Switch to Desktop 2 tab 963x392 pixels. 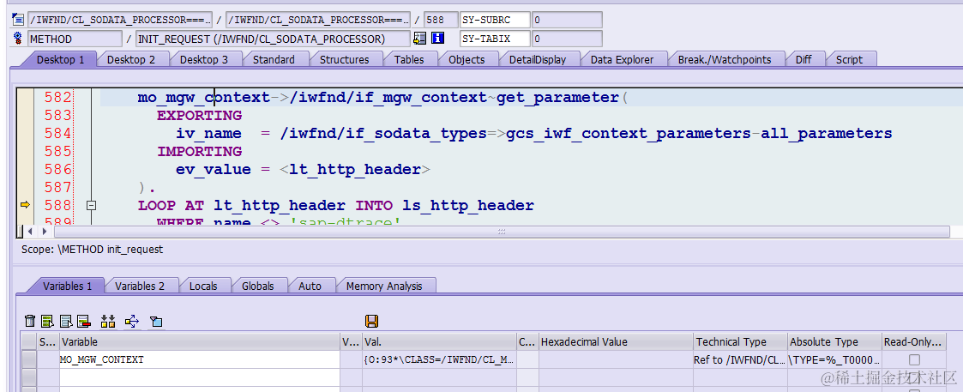point(131,59)
